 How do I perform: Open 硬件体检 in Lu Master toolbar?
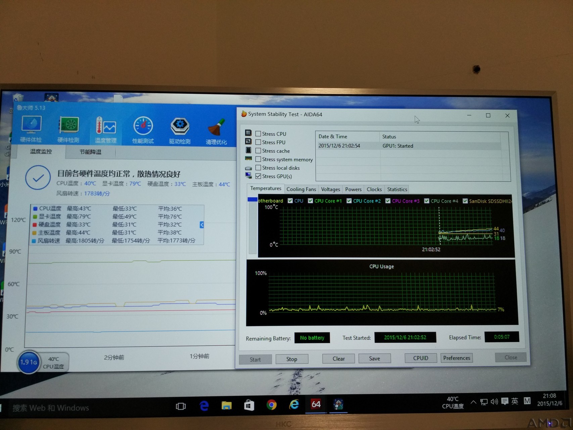coord(31,129)
